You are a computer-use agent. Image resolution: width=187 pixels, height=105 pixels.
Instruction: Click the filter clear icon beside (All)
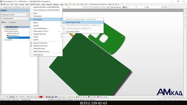pyautogui.click(x=164, y=7)
